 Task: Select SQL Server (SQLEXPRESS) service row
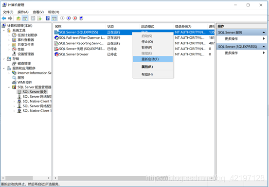pyautogui.click(x=134, y=32)
